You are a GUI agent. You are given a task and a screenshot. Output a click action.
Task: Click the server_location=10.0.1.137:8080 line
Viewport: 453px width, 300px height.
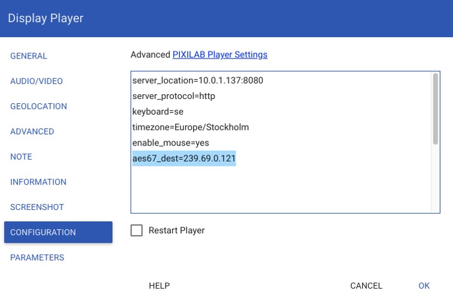click(x=198, y=81)
